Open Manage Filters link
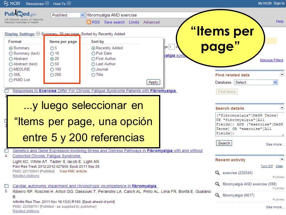Screen dimensions: 286x215 272,60
